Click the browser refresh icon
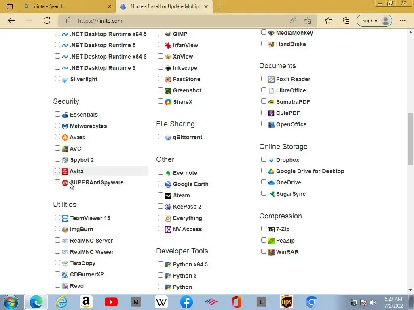The width and height of the screenshot is (414, 310). pos(47,21)
